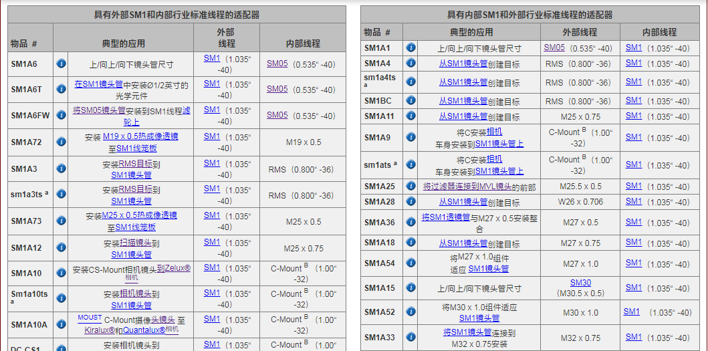Open the SM1A10A info icon
Viewport: 708px width, 351px height.
[61, 325]
